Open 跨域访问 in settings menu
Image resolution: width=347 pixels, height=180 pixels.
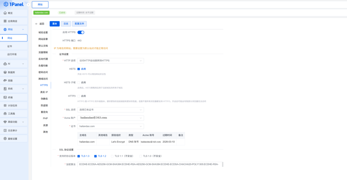43,79
